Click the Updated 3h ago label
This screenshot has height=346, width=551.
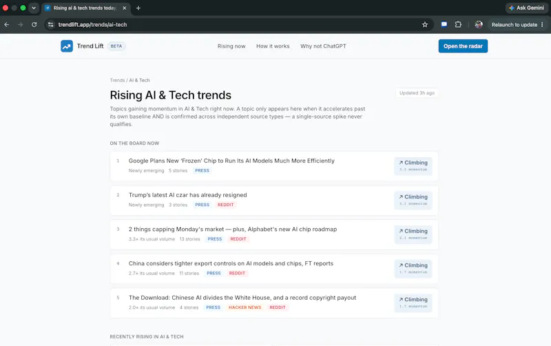coord(417,93)
